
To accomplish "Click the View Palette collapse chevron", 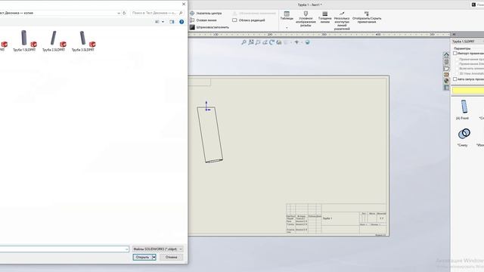I will click(454, 34).
